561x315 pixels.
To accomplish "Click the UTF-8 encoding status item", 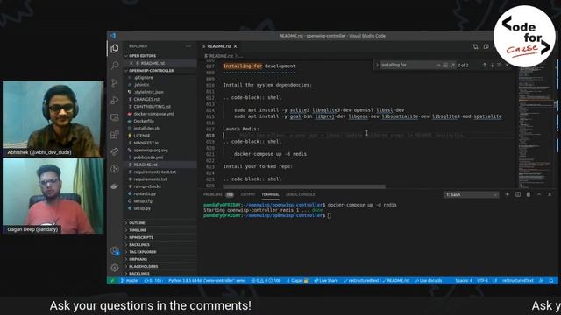I will tap(482, 281).
